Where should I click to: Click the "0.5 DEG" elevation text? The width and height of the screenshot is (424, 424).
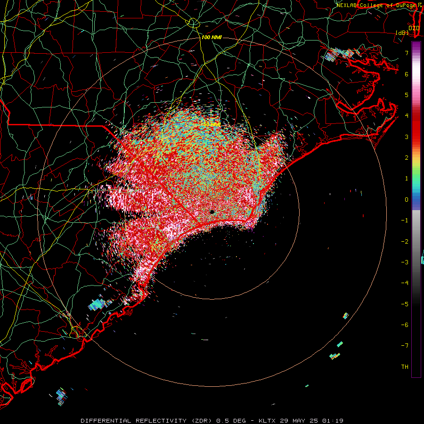pos(231,421)
